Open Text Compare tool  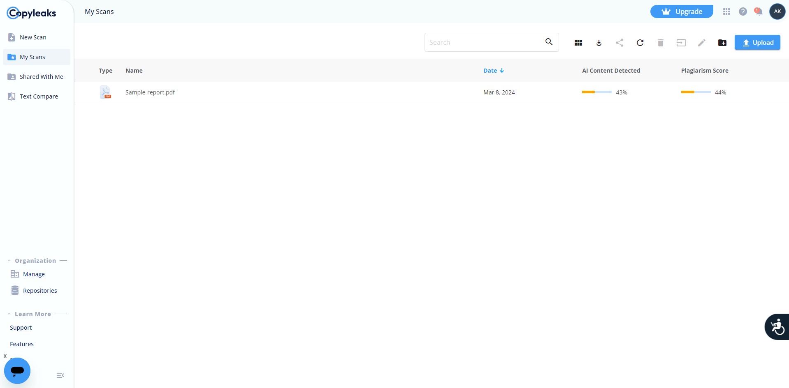click(37, 96)
